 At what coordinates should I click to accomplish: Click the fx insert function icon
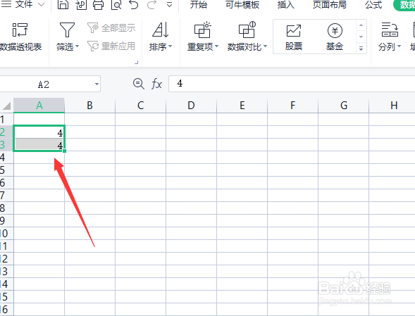tap(156, 84)
